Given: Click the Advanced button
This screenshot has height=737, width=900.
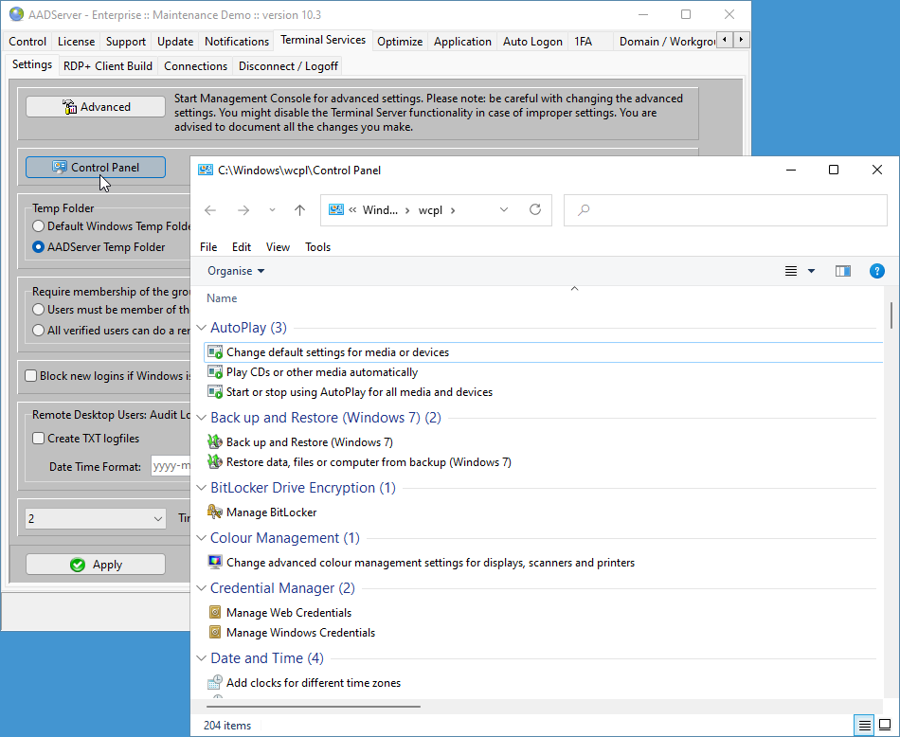Looking at the screenshot, I should (x=96, y=107).
